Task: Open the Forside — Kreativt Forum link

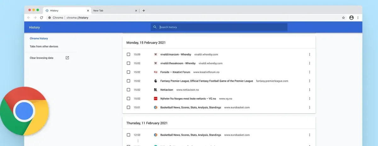Action: [175, 72]
